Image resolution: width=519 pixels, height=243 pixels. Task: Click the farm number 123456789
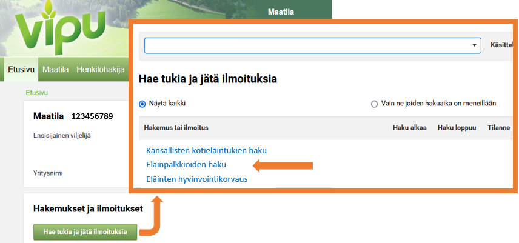click(92, 116)
